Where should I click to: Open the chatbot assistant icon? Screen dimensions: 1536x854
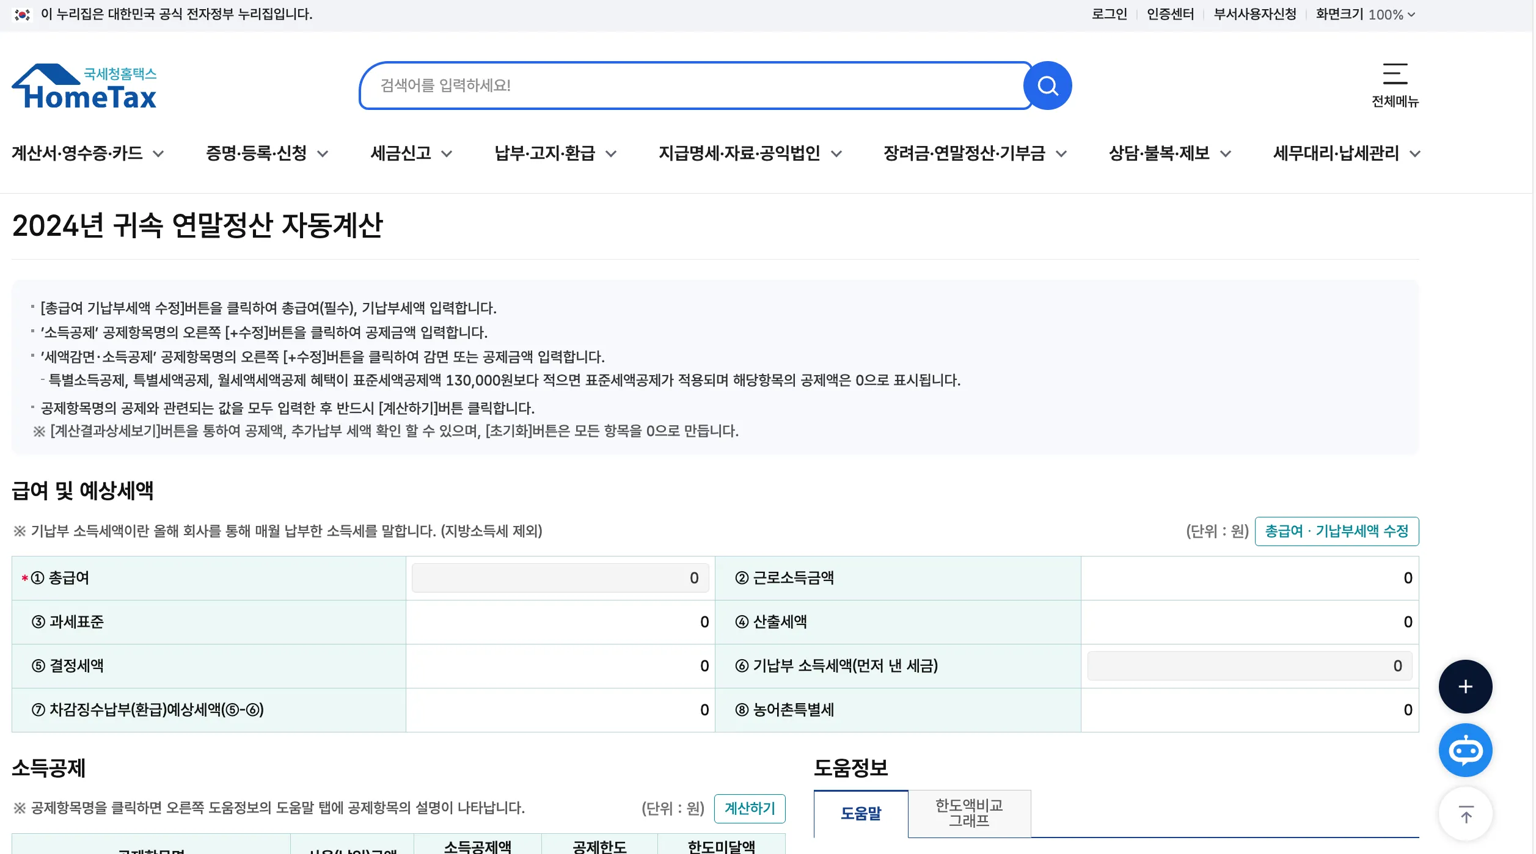(x=1465, y=750)
